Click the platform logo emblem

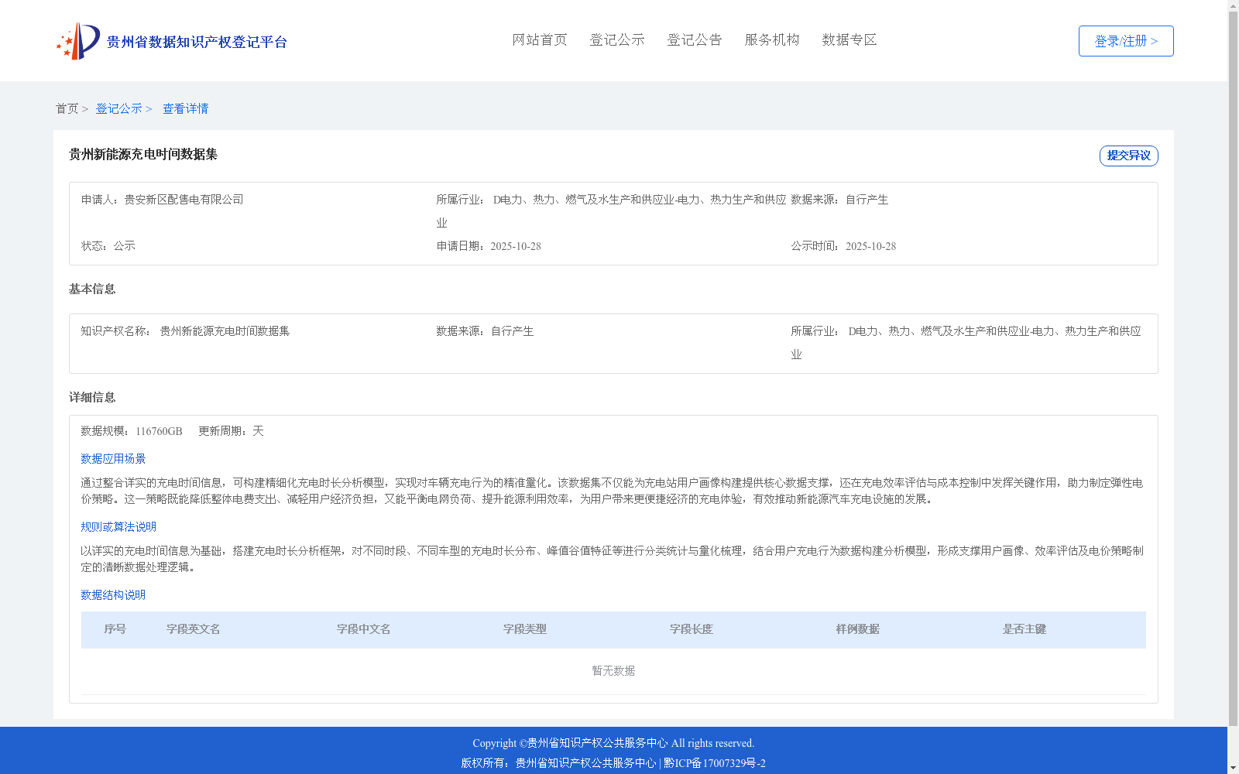coord(77,41)
